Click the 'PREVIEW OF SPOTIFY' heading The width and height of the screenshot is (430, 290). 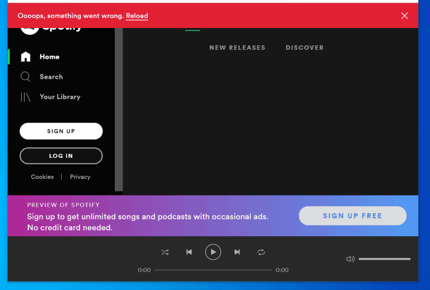pos(63,205)
